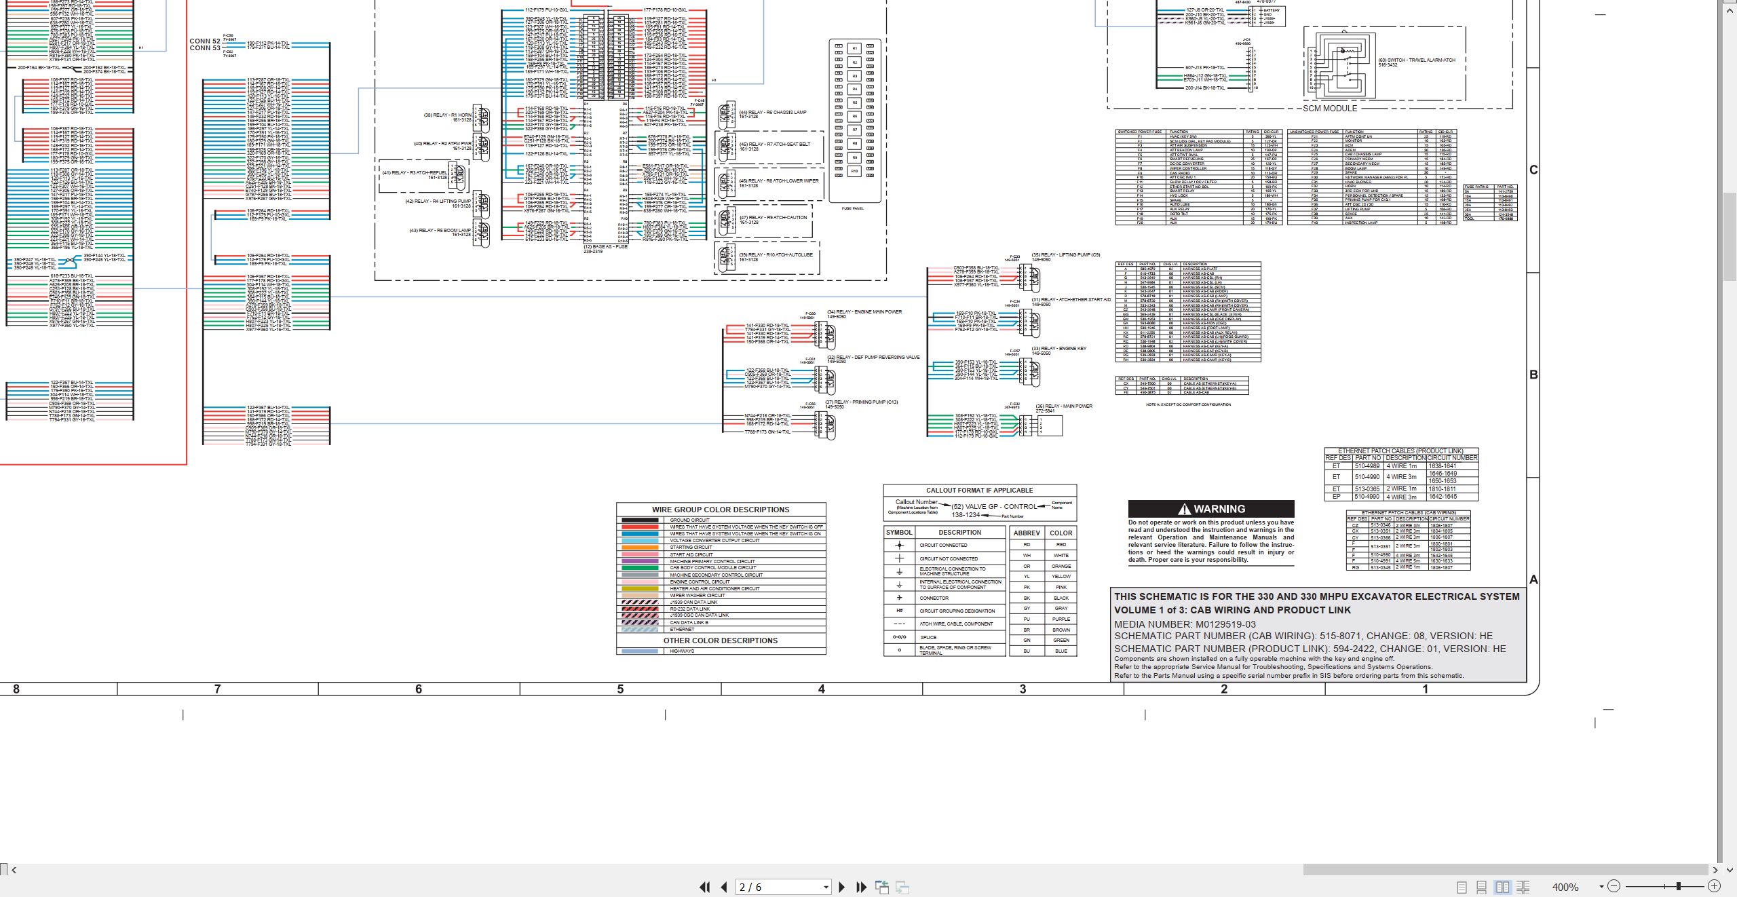This screenshot has width=1737, height=897.
Task: Zoom out with the minus button
Action: (x=1614, y=886)
